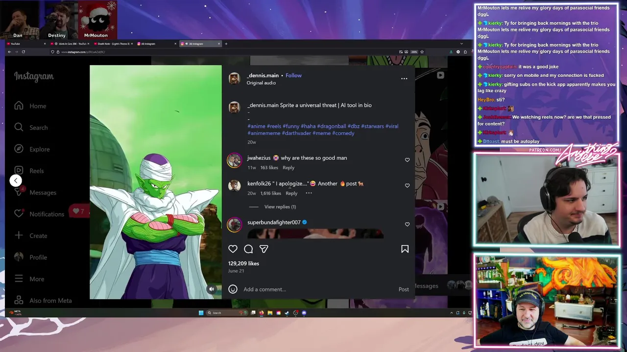This screenshot has width=627, height=352.
Task: Expand View replies (1)
Action: (280, 207)
